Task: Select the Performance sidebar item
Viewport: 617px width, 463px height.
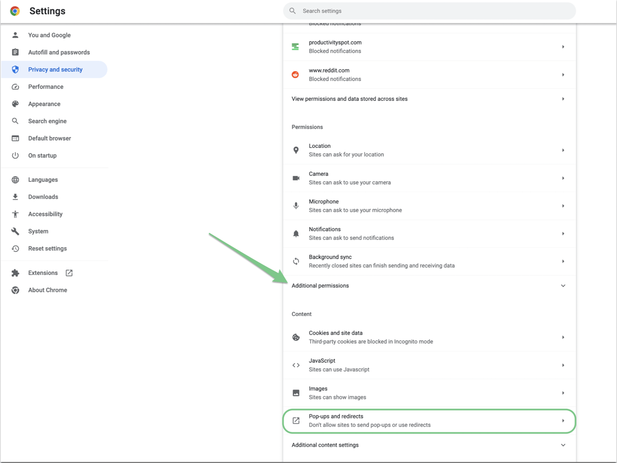Action: (x=46, y=87)
